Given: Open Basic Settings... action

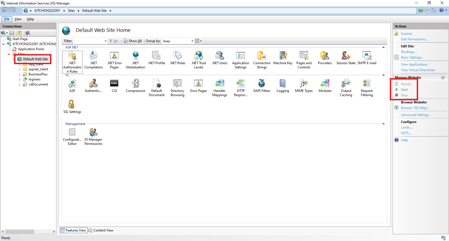Looking at the screenshot, I should coord(412,57).
